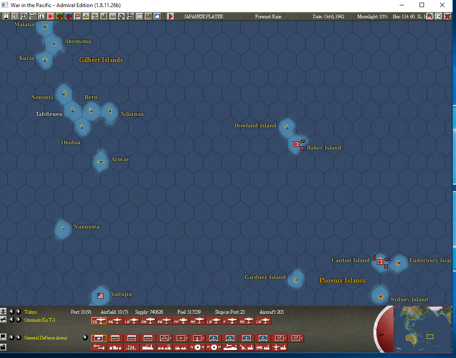Select the first blue anchor naval unit button
Screen dimensions: 456x358
[214, 338]
